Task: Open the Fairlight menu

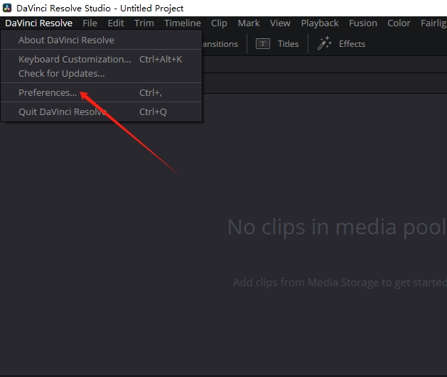Action: (433, 23)
